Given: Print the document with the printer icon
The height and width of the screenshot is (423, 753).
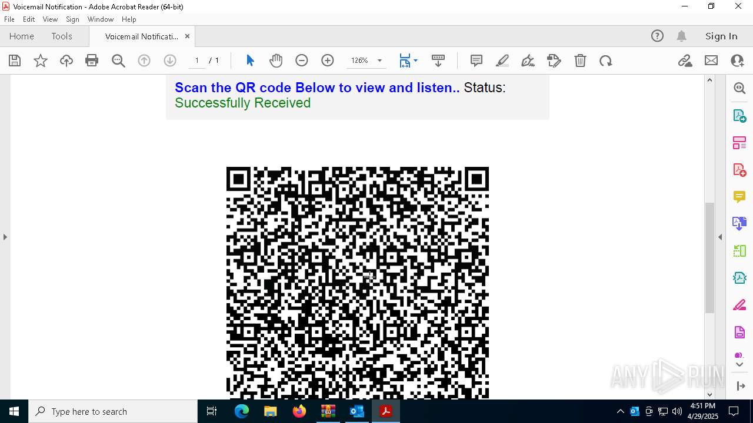Looking at the screenshot, I should pyautogui.click(x=92, y=61).
